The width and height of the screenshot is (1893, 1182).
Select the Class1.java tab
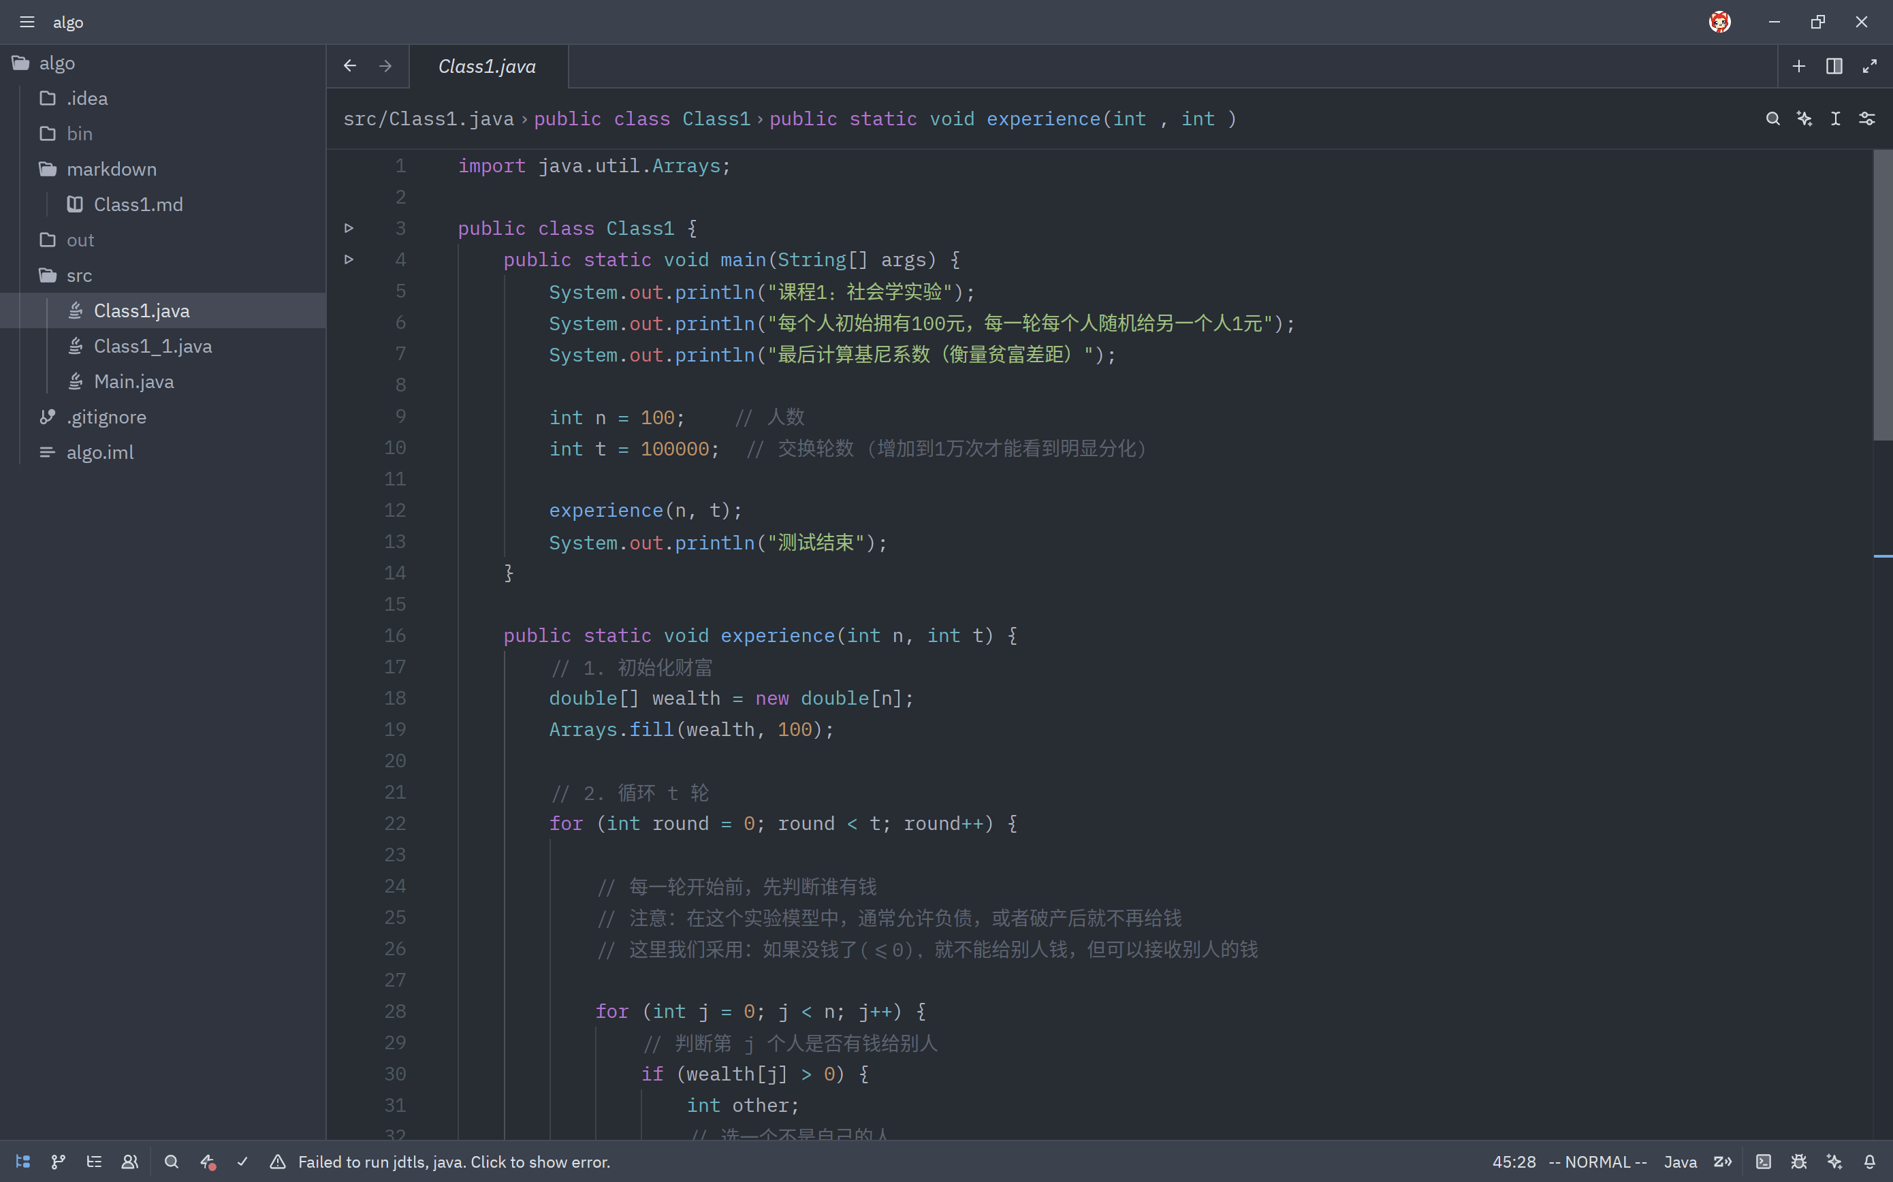point(487,67)
